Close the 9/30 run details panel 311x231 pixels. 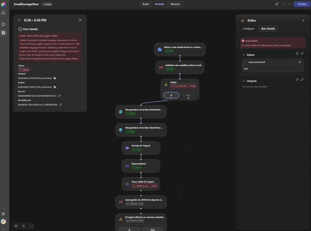(x=80, y=20)
